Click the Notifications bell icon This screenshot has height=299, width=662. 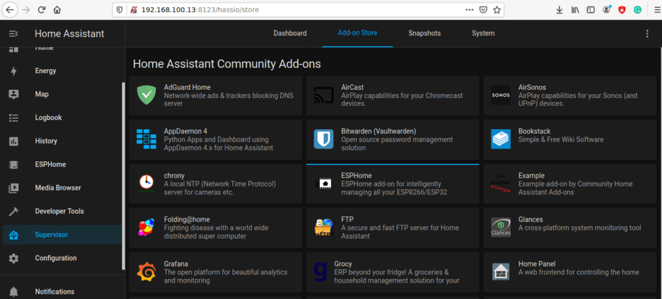[x=14, y=291]
